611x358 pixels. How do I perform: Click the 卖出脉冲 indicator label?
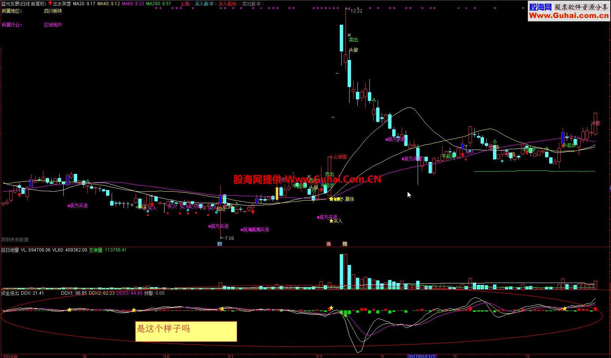coord(251,3)
